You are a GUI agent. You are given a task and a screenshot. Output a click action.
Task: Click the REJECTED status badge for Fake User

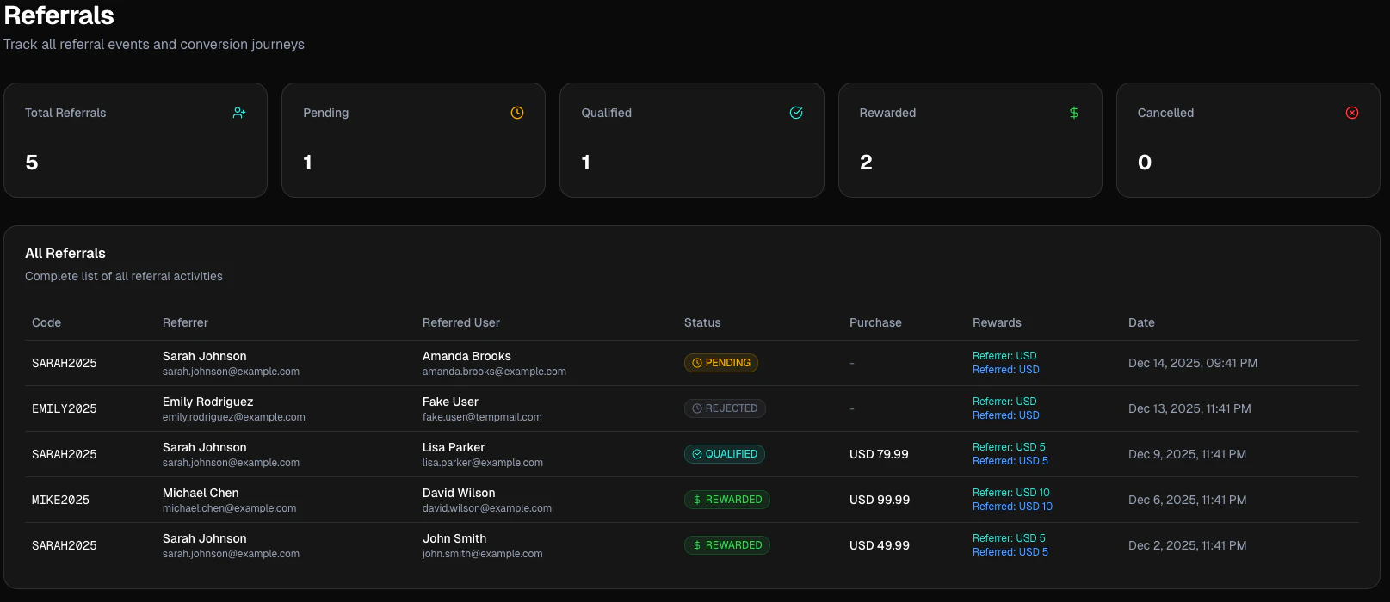click(x=725, y=408)
